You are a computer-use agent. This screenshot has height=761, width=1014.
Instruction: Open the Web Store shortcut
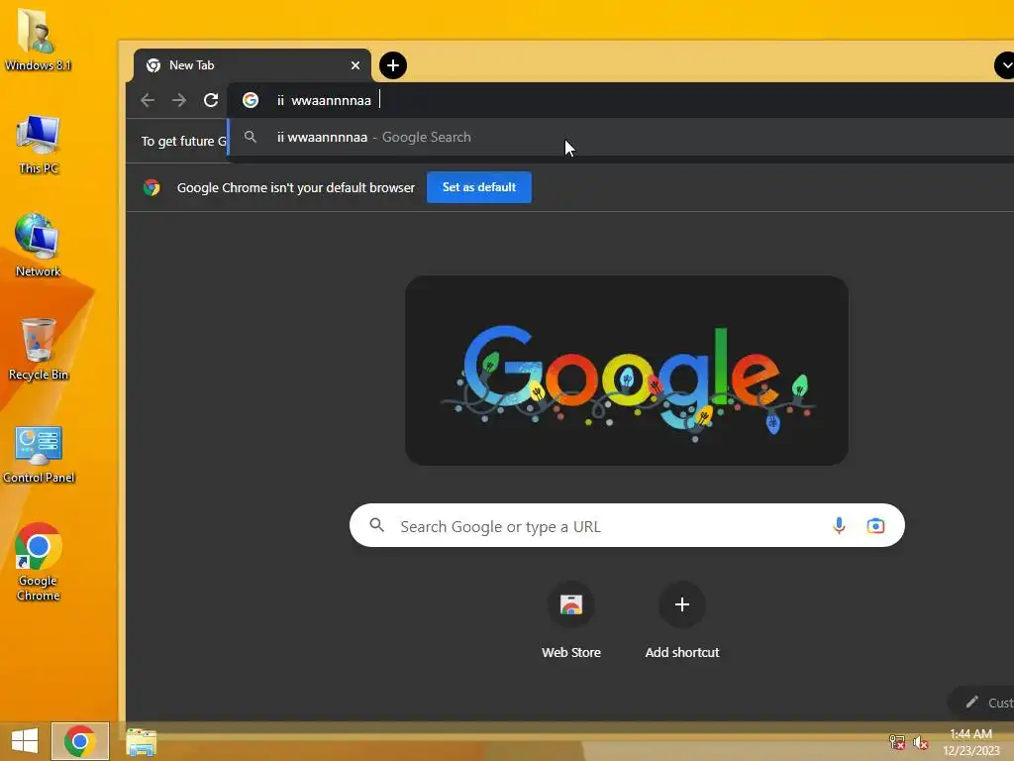tap(571, 604)
